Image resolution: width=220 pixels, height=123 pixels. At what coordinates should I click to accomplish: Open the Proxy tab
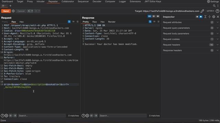pos(30,1)
